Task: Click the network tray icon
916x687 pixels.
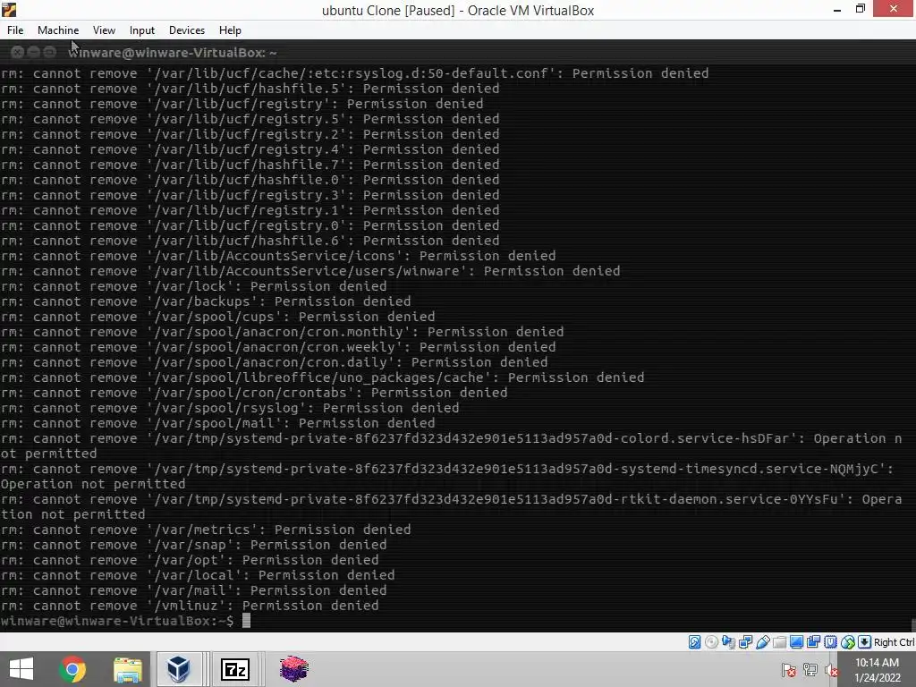Action: coord(810,670)
